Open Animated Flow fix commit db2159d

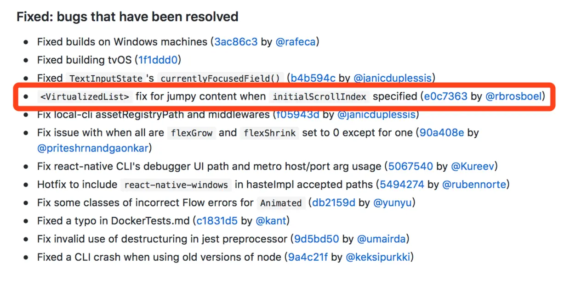click(x=334, y=202)
